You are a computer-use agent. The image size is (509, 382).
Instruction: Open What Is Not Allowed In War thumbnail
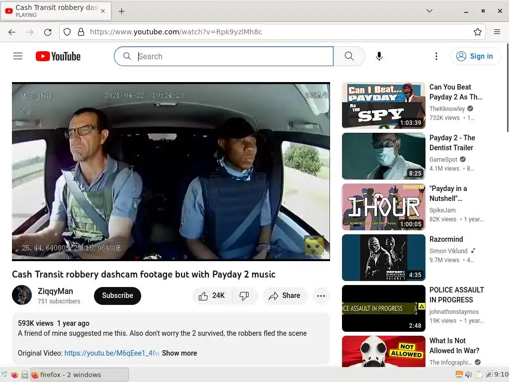[x=383, y=352]
